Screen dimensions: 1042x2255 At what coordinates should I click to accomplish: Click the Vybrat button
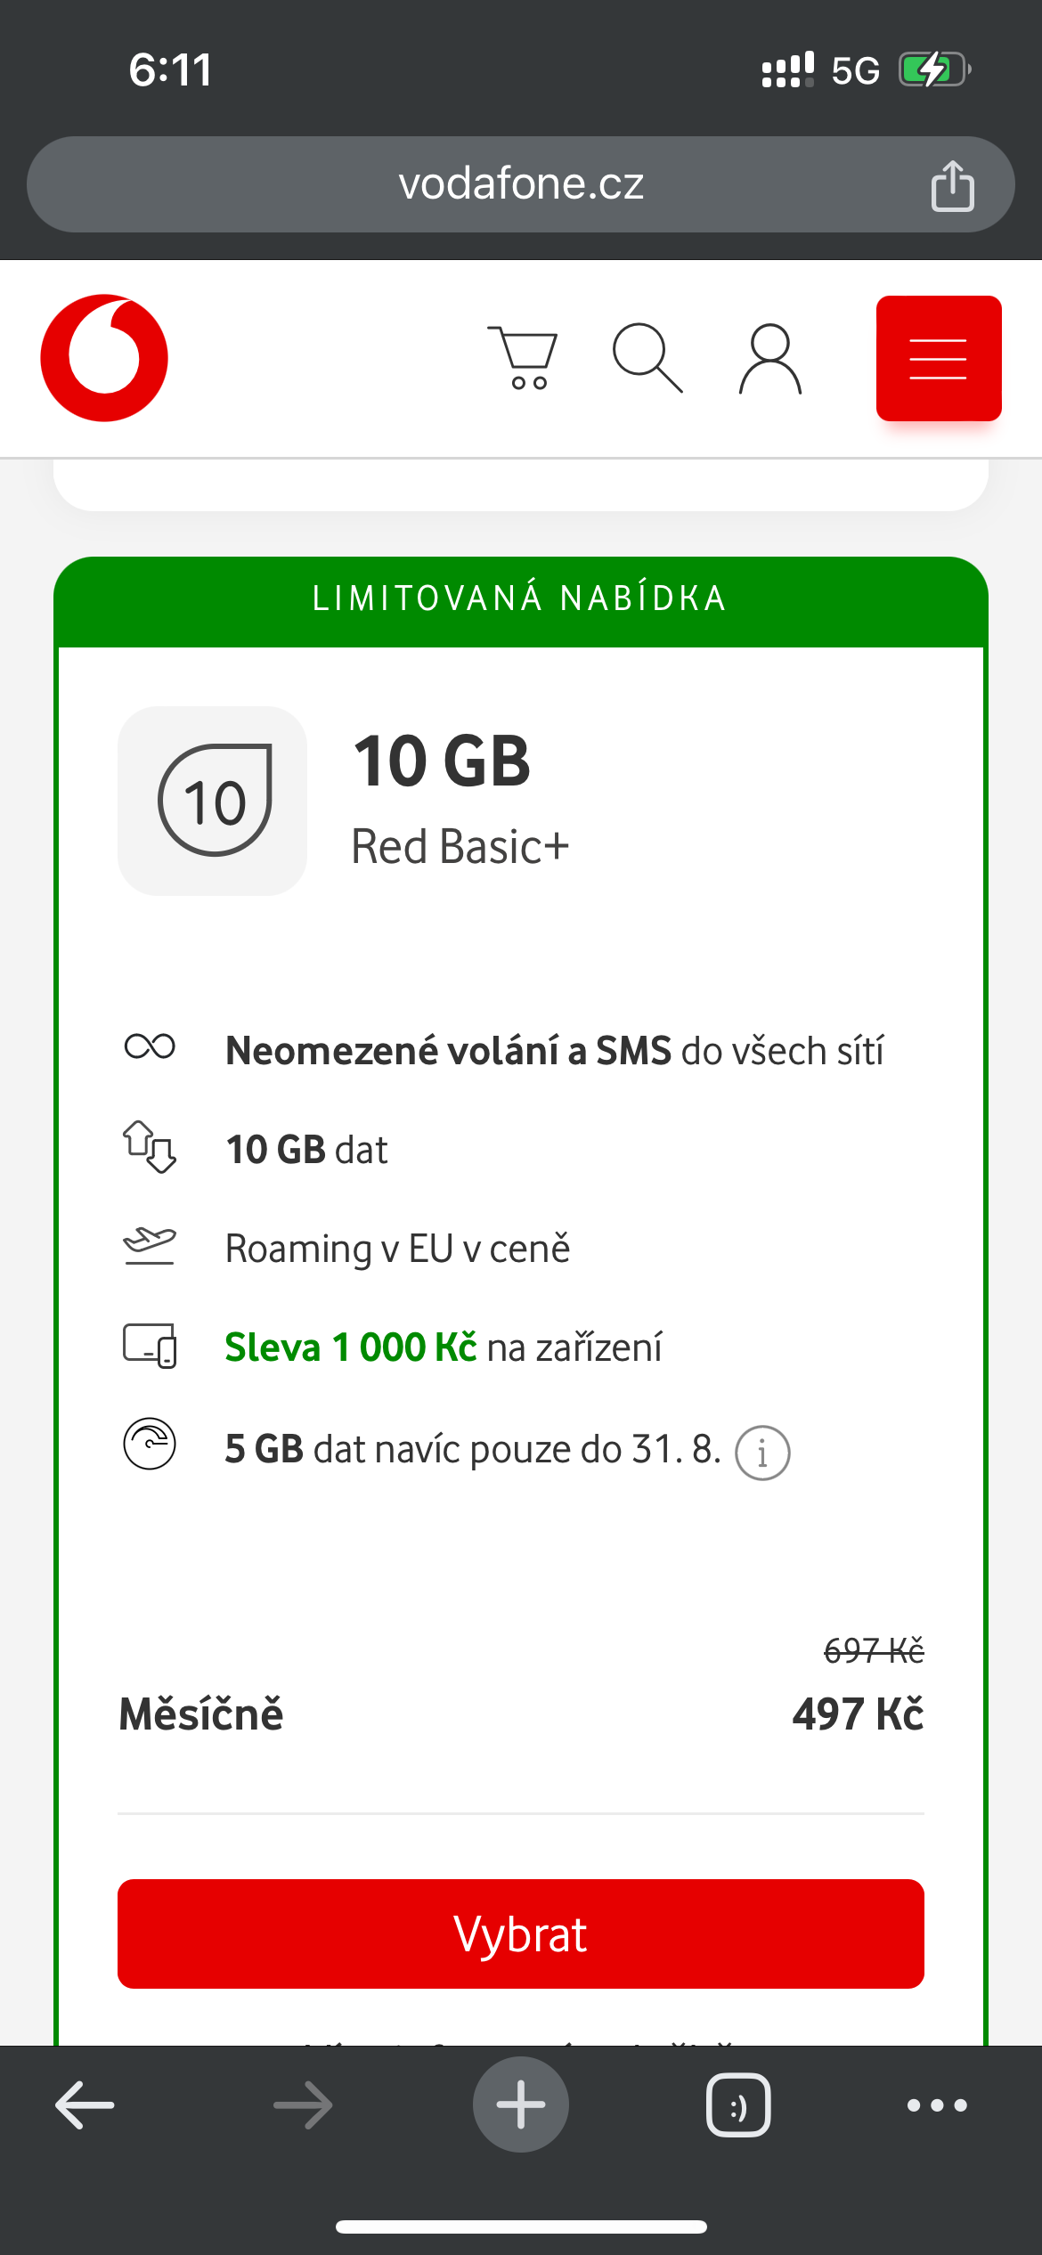pos(521,1933)
